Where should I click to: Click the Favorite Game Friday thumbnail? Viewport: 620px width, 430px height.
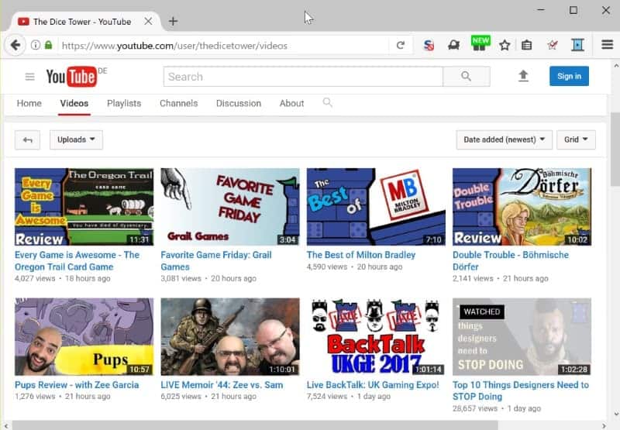[x=230, y=207]
